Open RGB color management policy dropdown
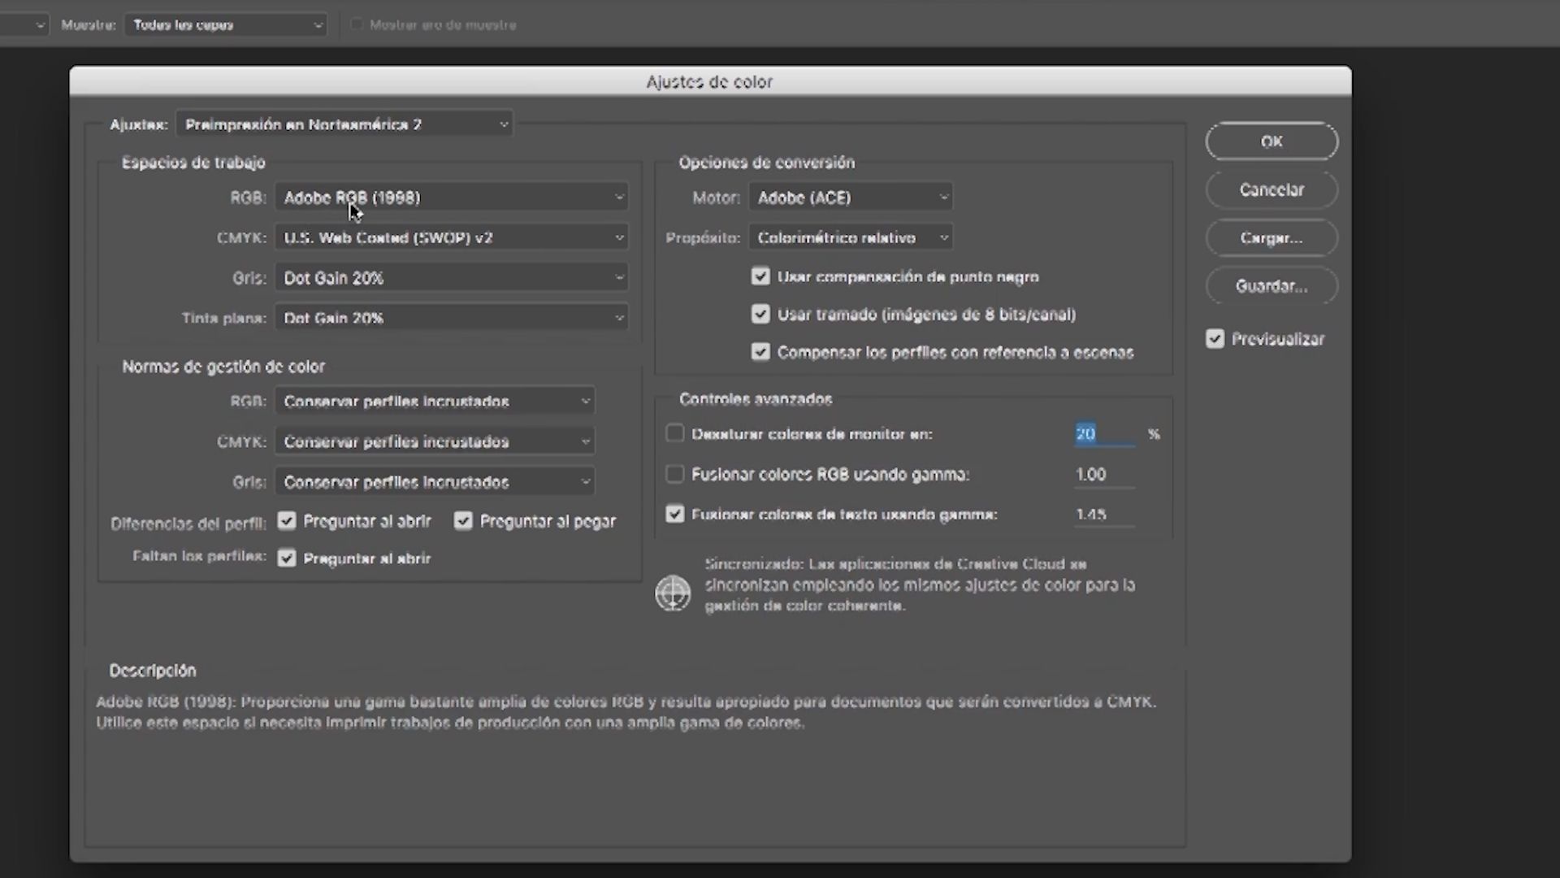The height and width of the screenshot is (878, 1560). click(x=434, y=402)
